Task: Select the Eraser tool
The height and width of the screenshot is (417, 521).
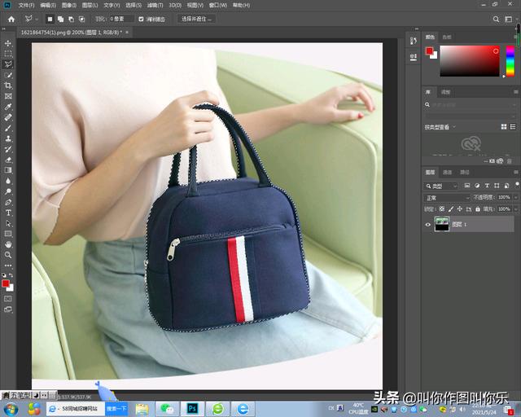Action: click(8, 160)
